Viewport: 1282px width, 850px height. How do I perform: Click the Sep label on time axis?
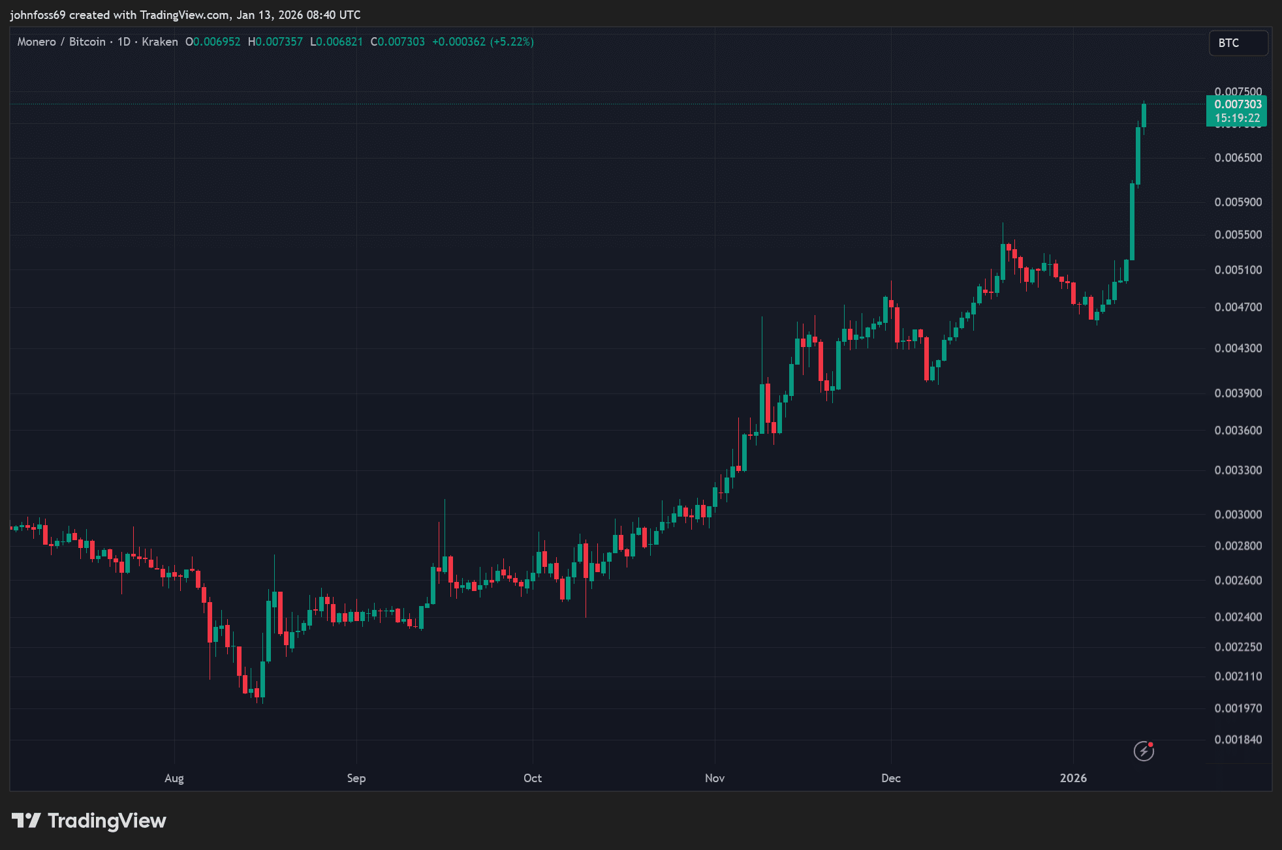point(356,778)
